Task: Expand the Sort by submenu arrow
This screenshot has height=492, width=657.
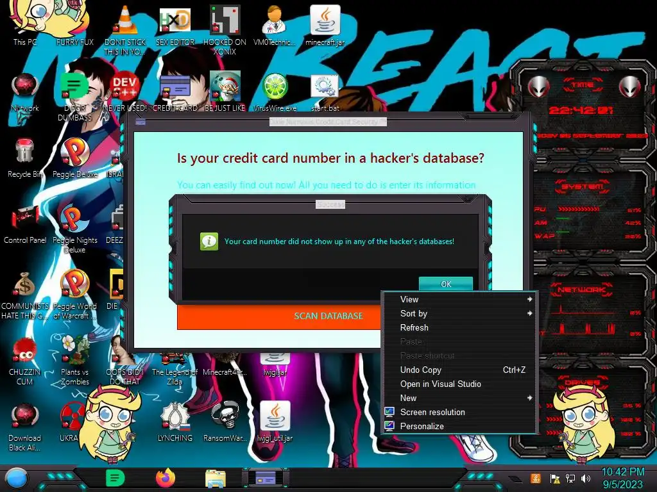Action: (529, 313)
